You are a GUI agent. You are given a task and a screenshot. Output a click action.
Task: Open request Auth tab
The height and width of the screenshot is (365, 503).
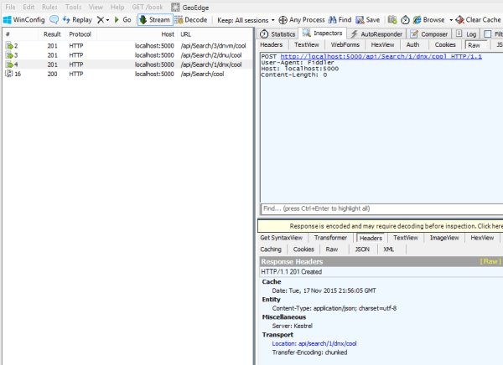[x=412, y=45]
